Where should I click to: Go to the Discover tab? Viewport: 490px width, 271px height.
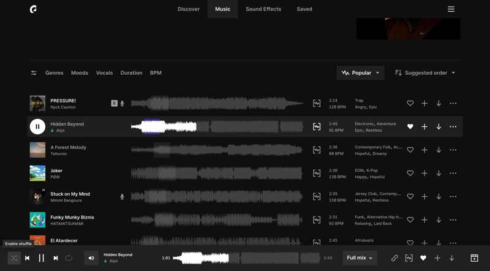coord(189,9)
